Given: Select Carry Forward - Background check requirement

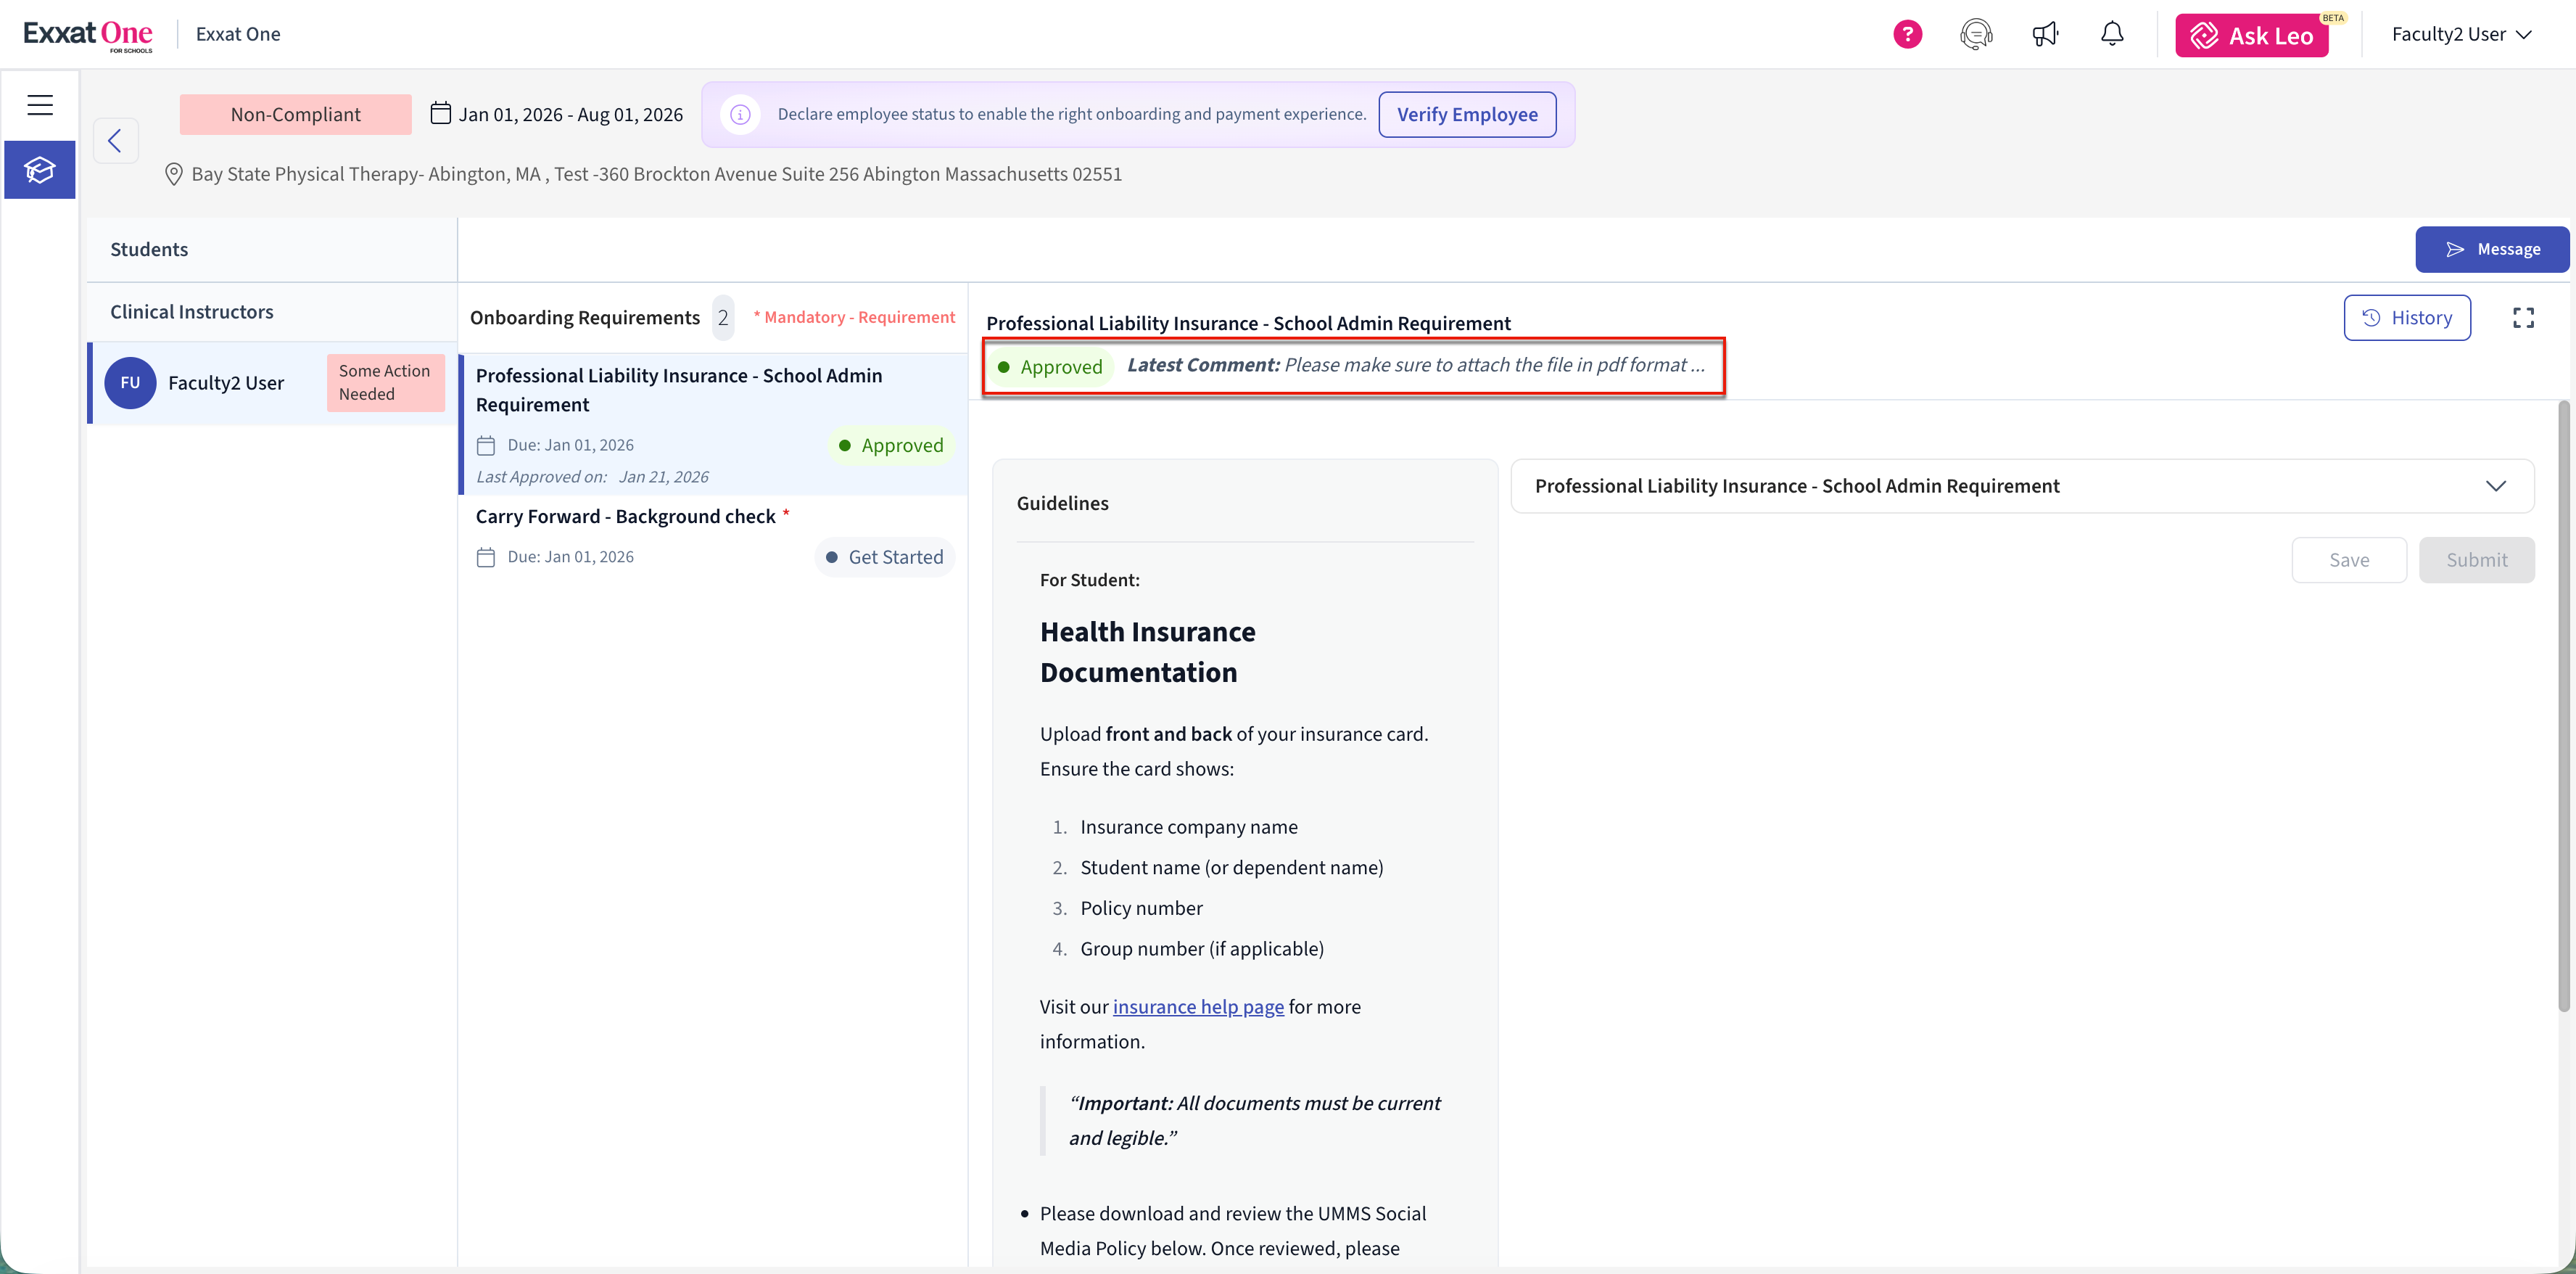Looking at the screenshot, I should (626, 517).
